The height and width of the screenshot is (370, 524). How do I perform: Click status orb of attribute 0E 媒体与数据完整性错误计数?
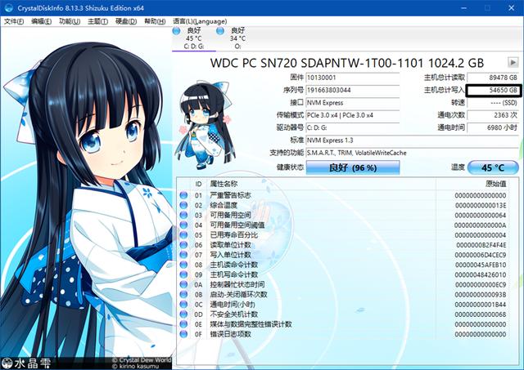tap(183, 324)
